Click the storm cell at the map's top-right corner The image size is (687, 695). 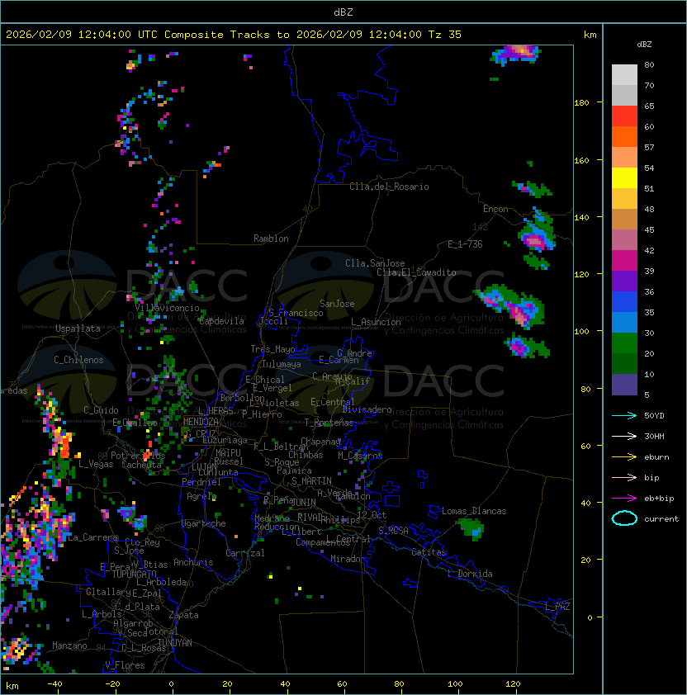[515, 54]
